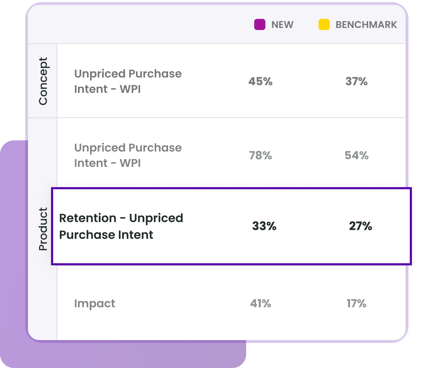Image resolution: width=421 pixels, height=368 pixels.
Task: Select the NEW column header label
Action: point(283,25)
